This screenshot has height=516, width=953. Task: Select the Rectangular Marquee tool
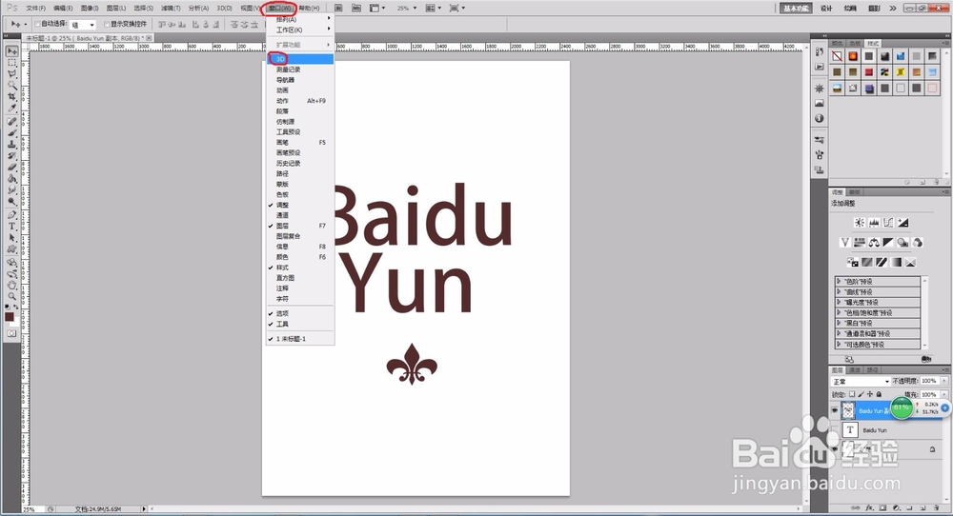[x=11, y=63]
